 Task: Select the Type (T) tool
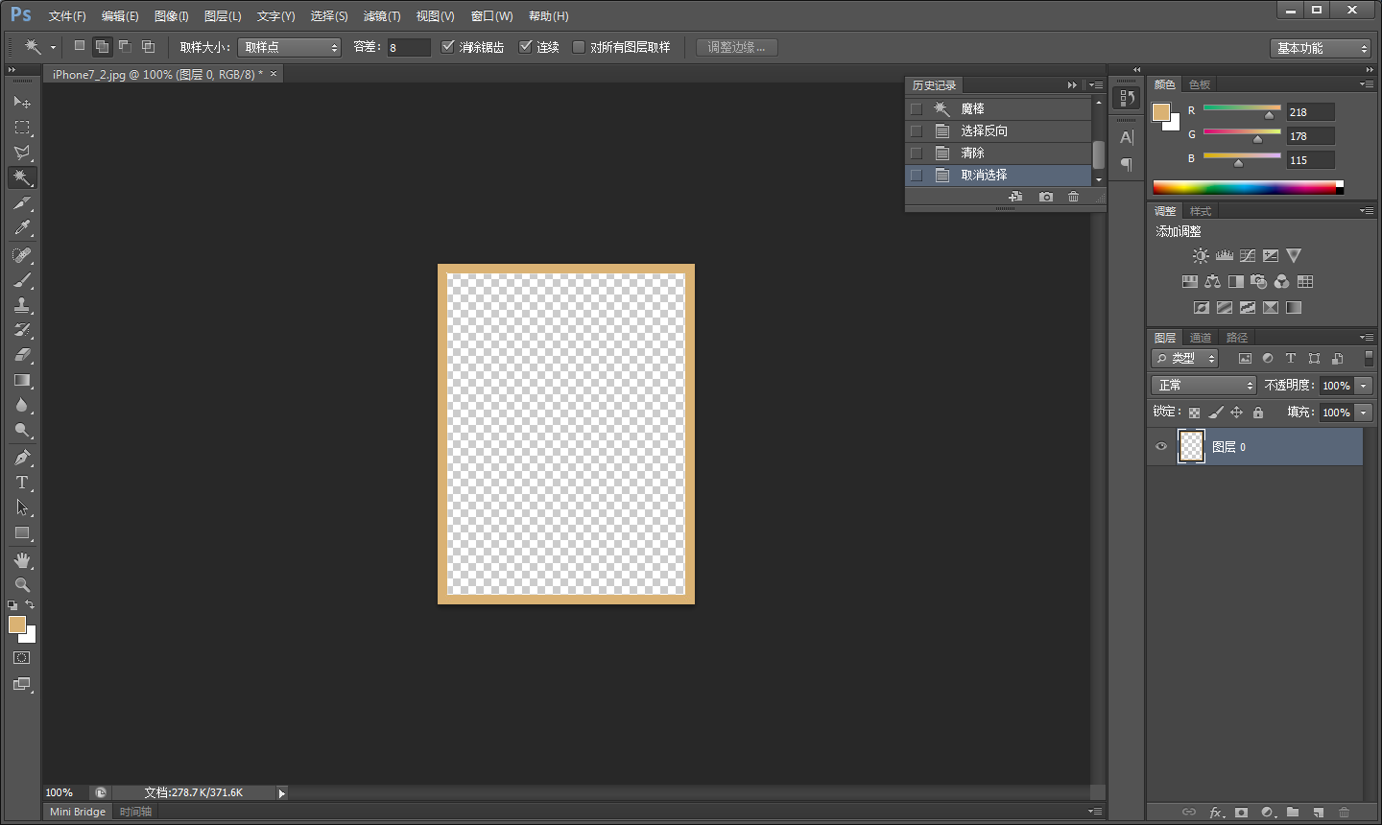click(x=22, y=483)
